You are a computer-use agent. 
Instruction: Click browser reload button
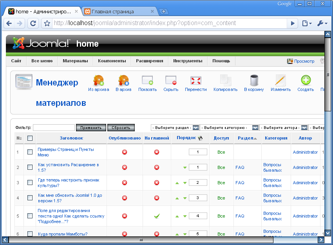click(x=33, y=23)
